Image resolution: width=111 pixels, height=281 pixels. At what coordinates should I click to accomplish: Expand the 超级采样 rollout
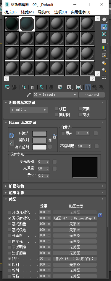16,193
